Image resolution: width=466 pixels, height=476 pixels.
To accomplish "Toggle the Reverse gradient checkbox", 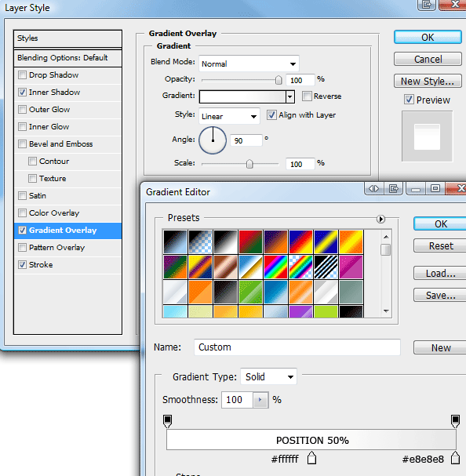I will (x=307, y=96).
